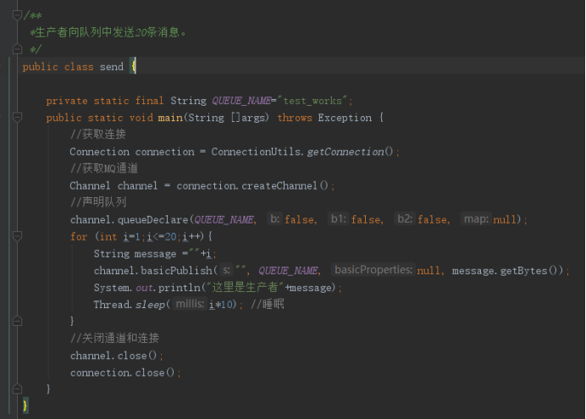Collapse the for loop fold marker
The image size is (586, 419).
click(17, 236)
